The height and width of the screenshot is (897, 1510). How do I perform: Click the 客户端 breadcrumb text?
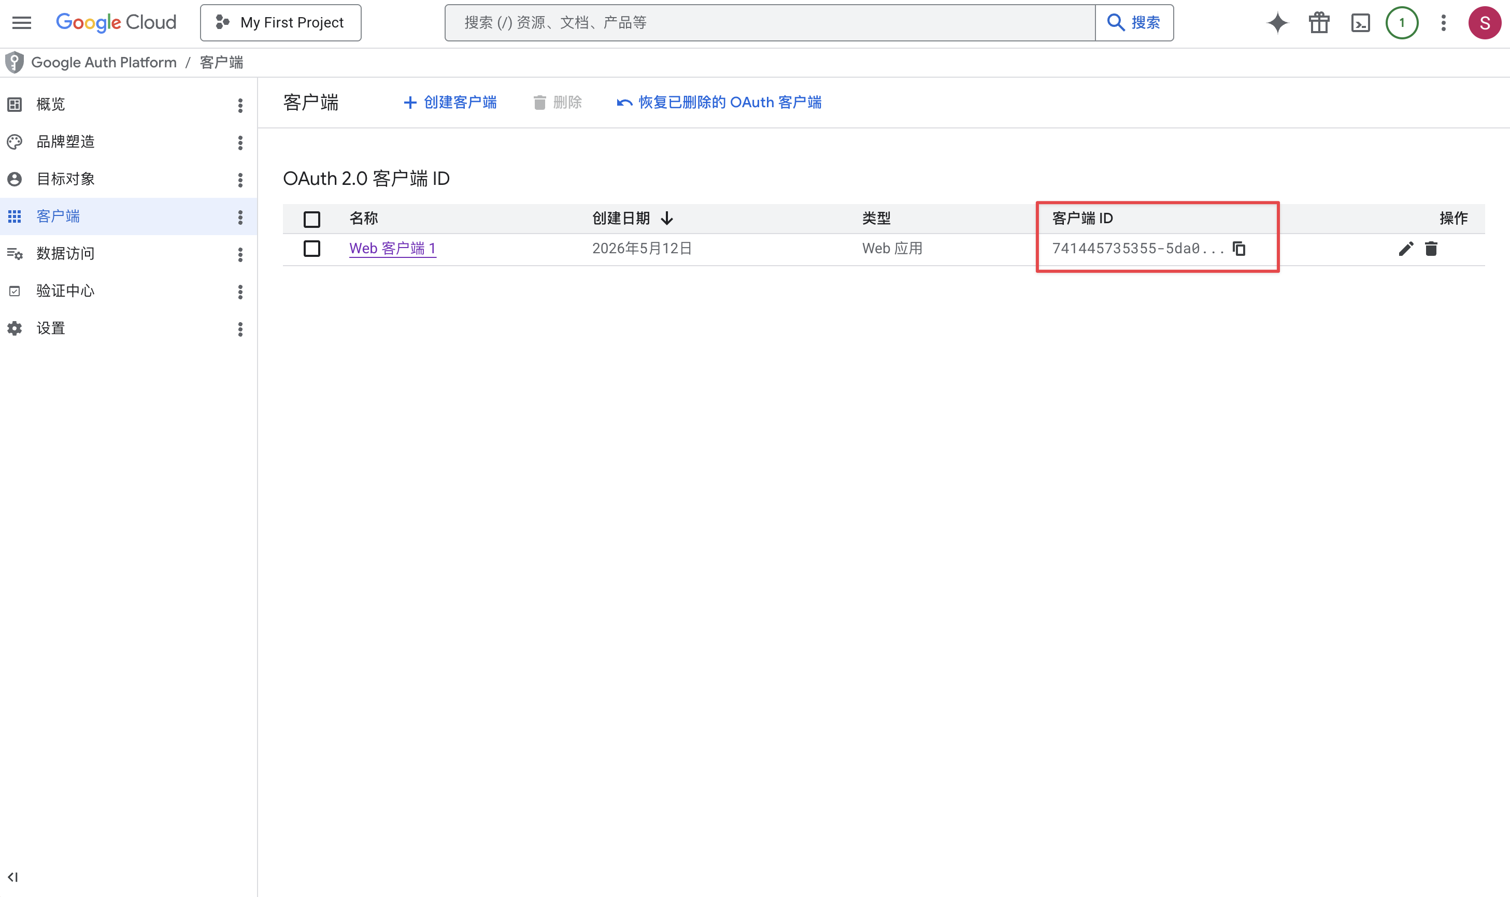coord(221,62)
